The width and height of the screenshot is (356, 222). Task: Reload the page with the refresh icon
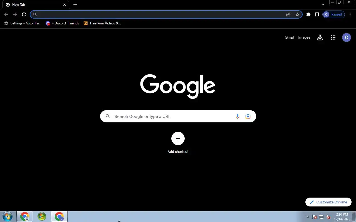[x=24, y=14]
